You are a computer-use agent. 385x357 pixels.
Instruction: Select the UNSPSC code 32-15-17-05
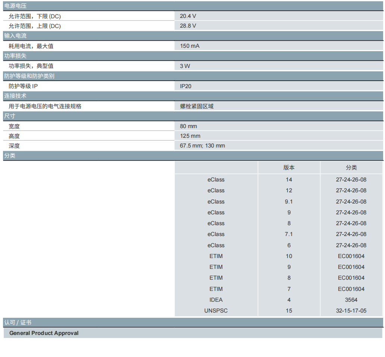coord(351,311)
